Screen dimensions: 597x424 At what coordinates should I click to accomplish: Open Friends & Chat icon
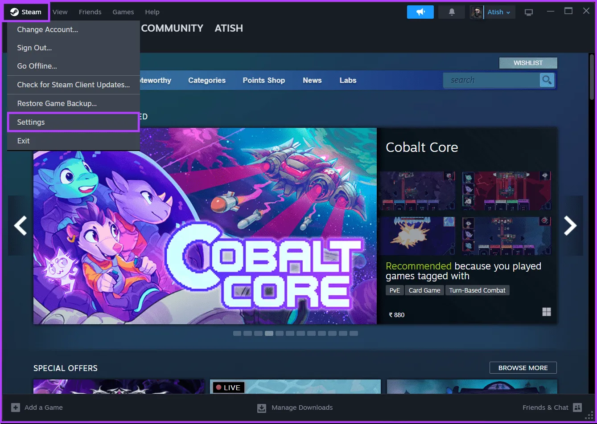pyautogui.click(x=577, y=408)
